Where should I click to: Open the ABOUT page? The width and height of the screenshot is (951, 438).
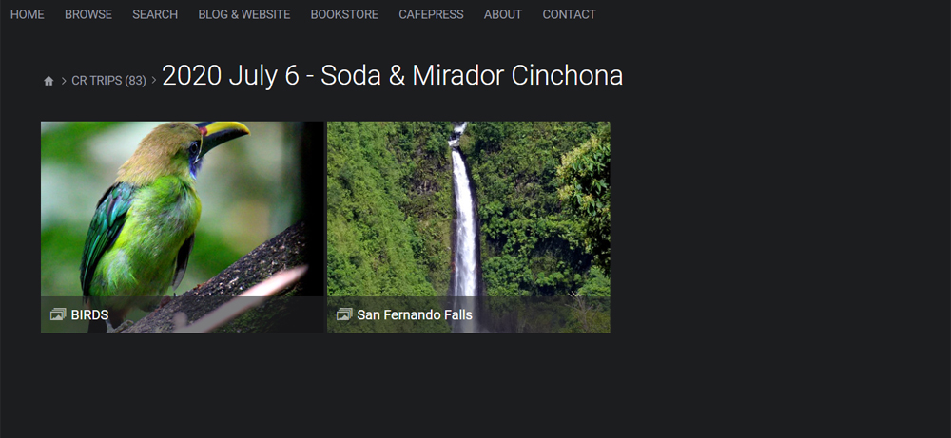(x=503, y=14)
